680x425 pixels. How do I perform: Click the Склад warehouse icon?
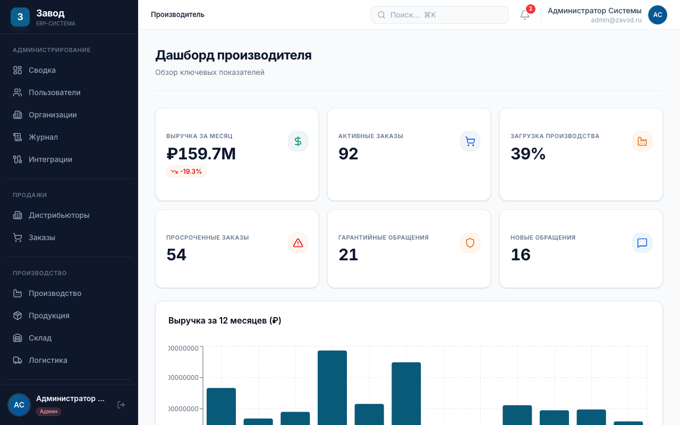point(16,338)
